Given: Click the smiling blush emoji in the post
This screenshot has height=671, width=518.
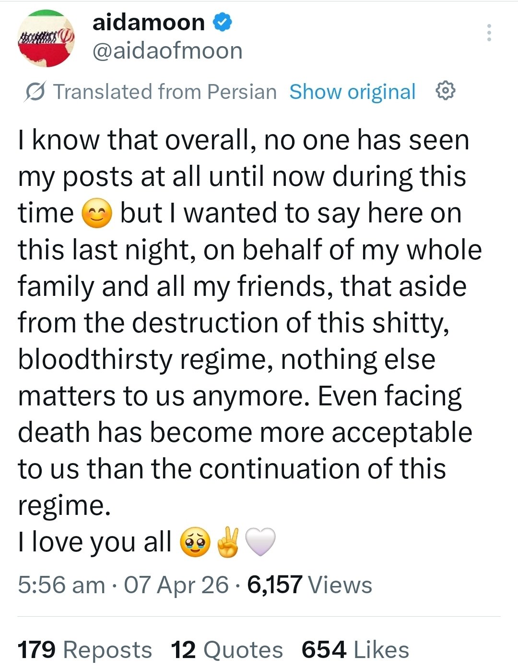Looking at the screenshot, I should 97,214.
